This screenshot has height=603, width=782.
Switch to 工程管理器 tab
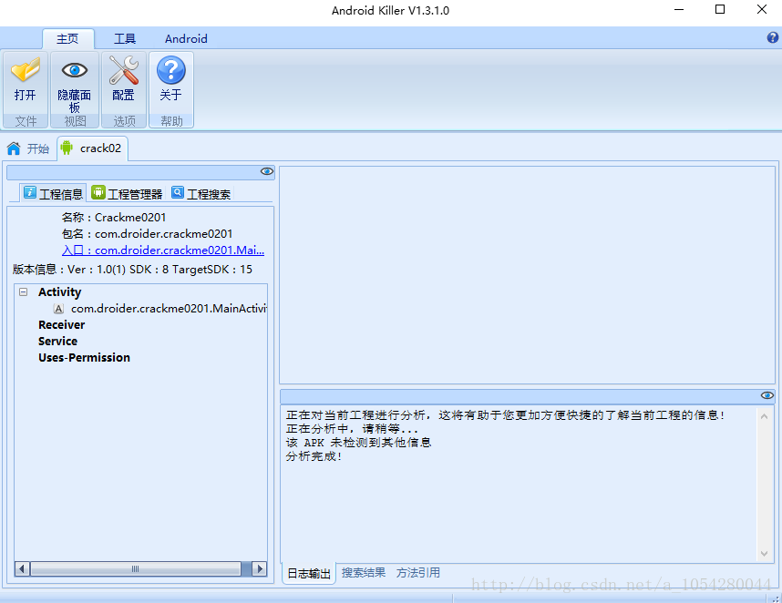pyautogui.click(x=128, y=193)
